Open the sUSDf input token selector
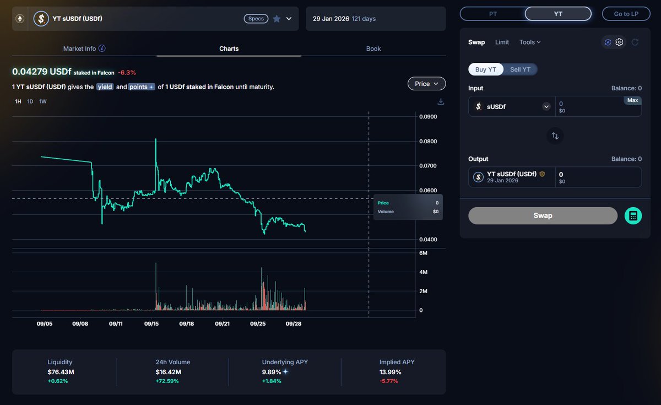This screenshot has width=661, height=405. [x=511, y=107]
